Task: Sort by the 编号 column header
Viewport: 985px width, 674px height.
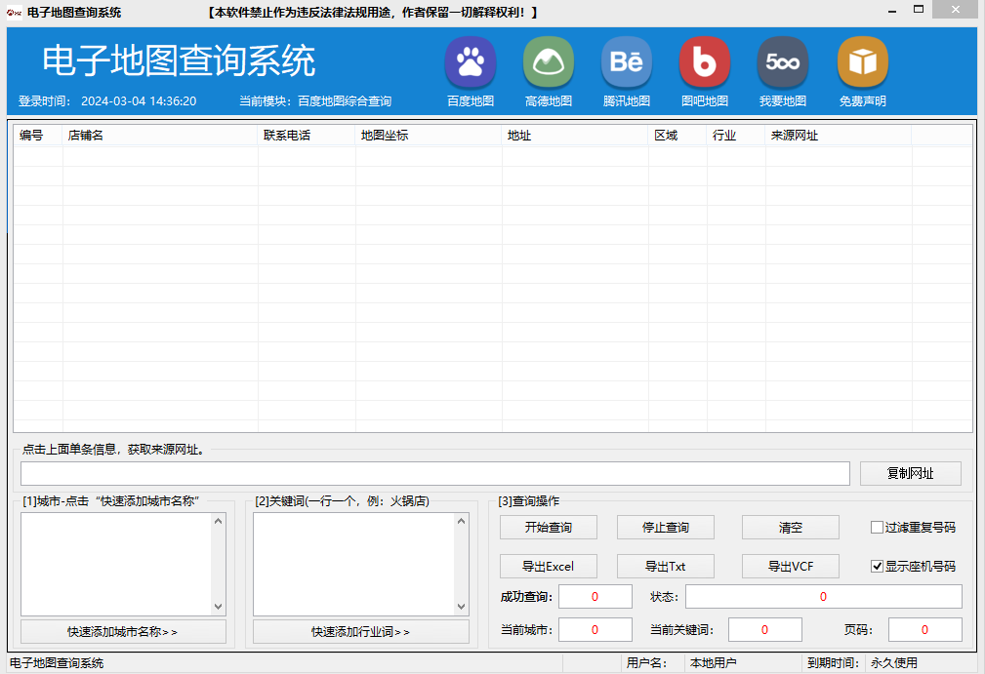Action: [x=38, y=135]
